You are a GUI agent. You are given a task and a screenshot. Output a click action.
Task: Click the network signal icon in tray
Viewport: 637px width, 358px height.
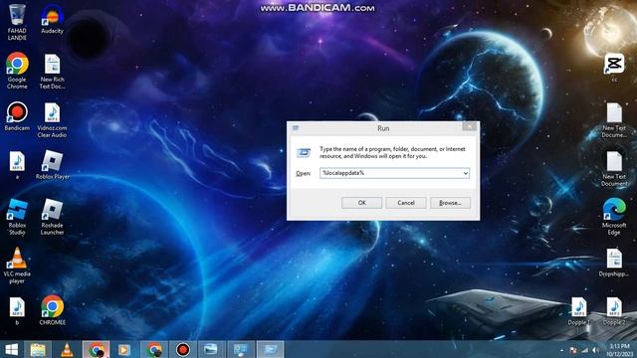[584, 350]
